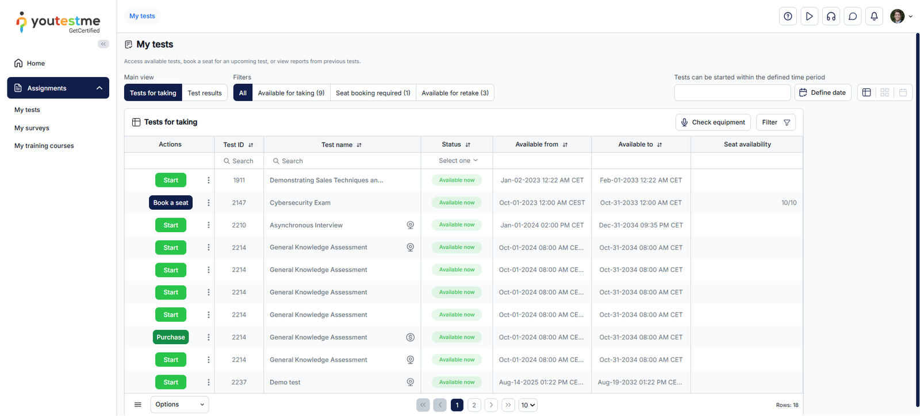Click the Test name search field

[342, 161]
